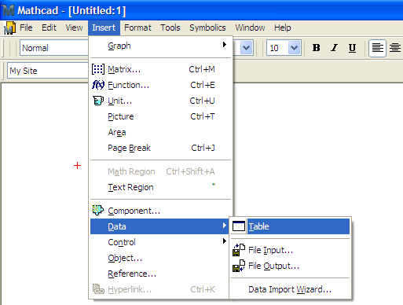Insert a Text Region
Image resolution: width=403 pixels, height=305 pixels.
pos(160,187)
